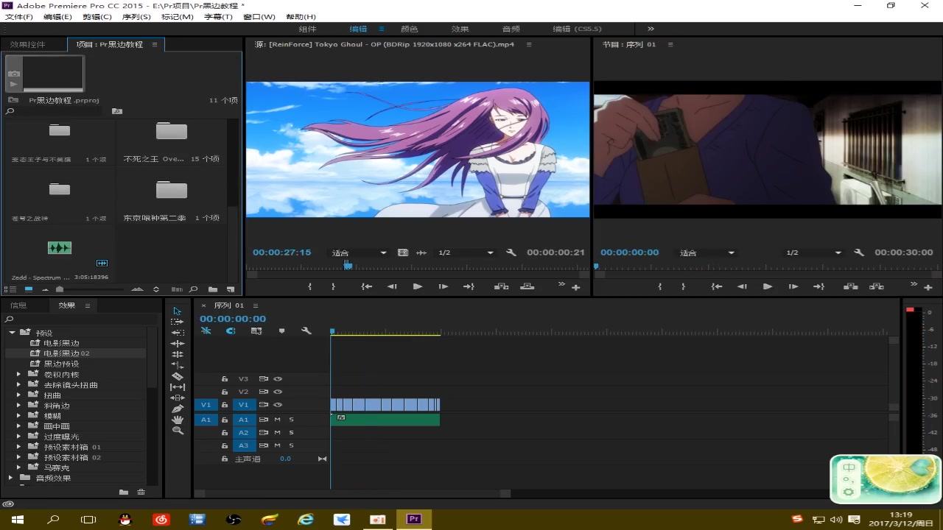Switch to the 信息 tab

pyautogui.click(x=18, y=305)
